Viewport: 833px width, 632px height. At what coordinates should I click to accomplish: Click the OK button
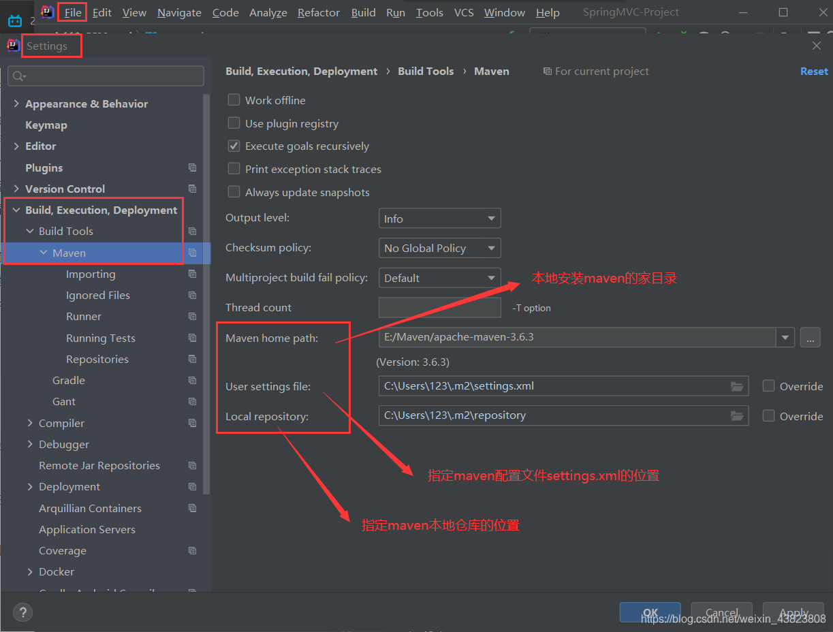(650, 612)
